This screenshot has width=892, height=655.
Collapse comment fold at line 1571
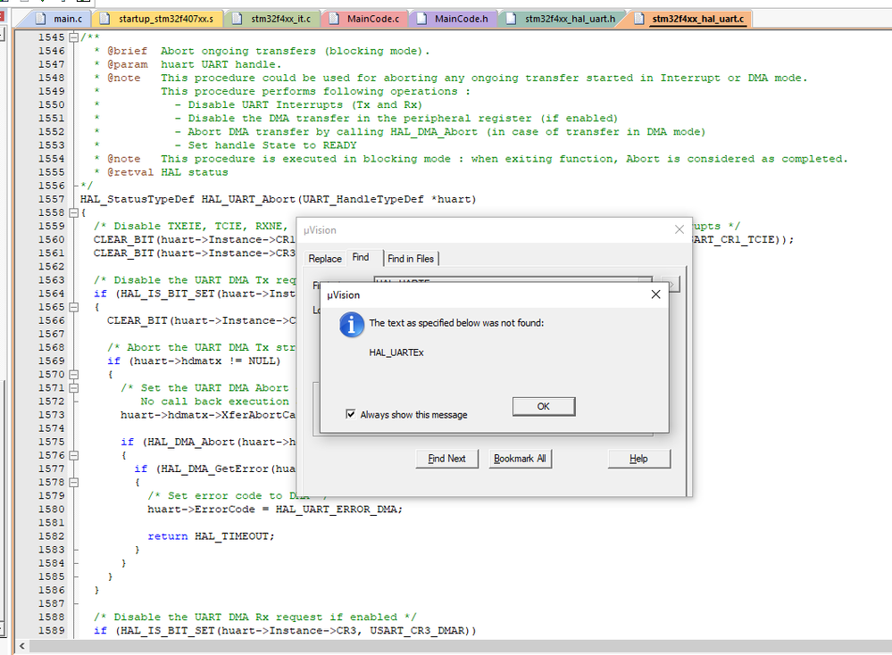[73, 388]
